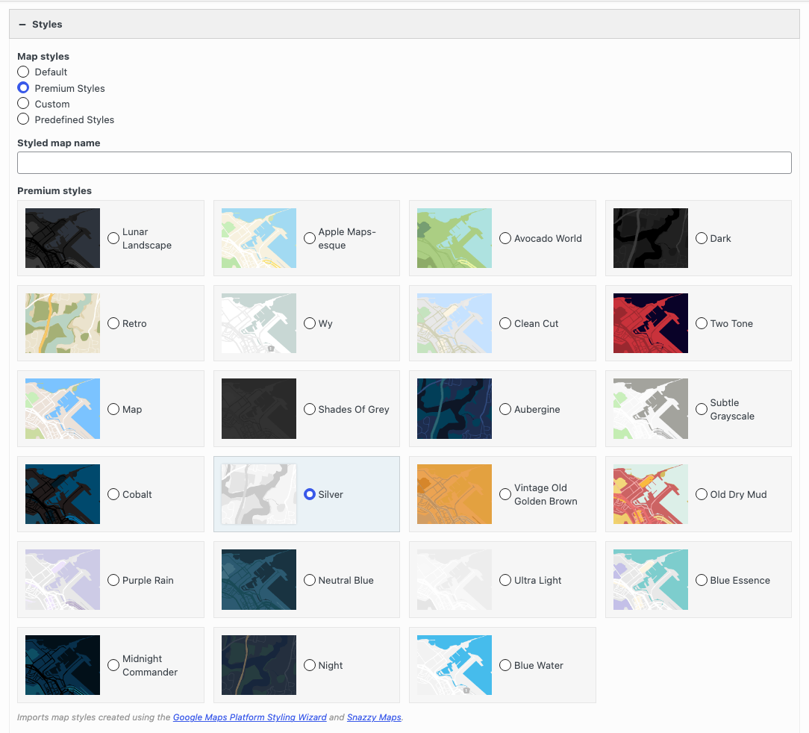The height and width of the screenshot is (733, 809).
Task: Select the Aubergine radio button
Action: click(x=505, y=409)
